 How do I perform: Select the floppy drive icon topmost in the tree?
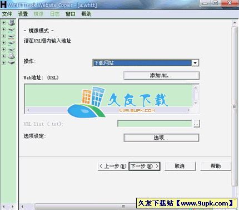[x=12, y=23]
